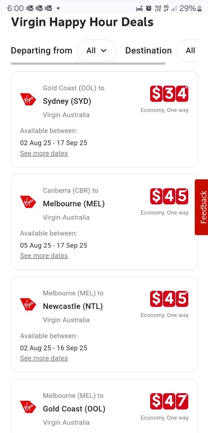Select the $47 Gold Coast fare price

click(169, 402)
